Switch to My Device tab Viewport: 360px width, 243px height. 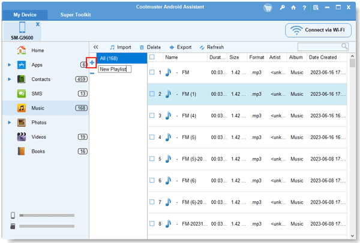coord(25,15)
